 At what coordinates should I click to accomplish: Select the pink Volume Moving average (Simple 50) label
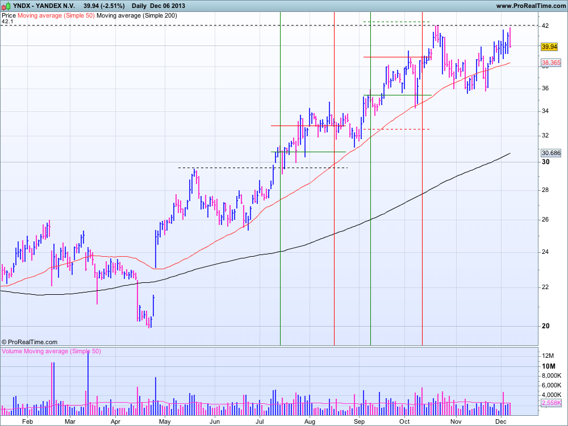[x=51, y=352]
